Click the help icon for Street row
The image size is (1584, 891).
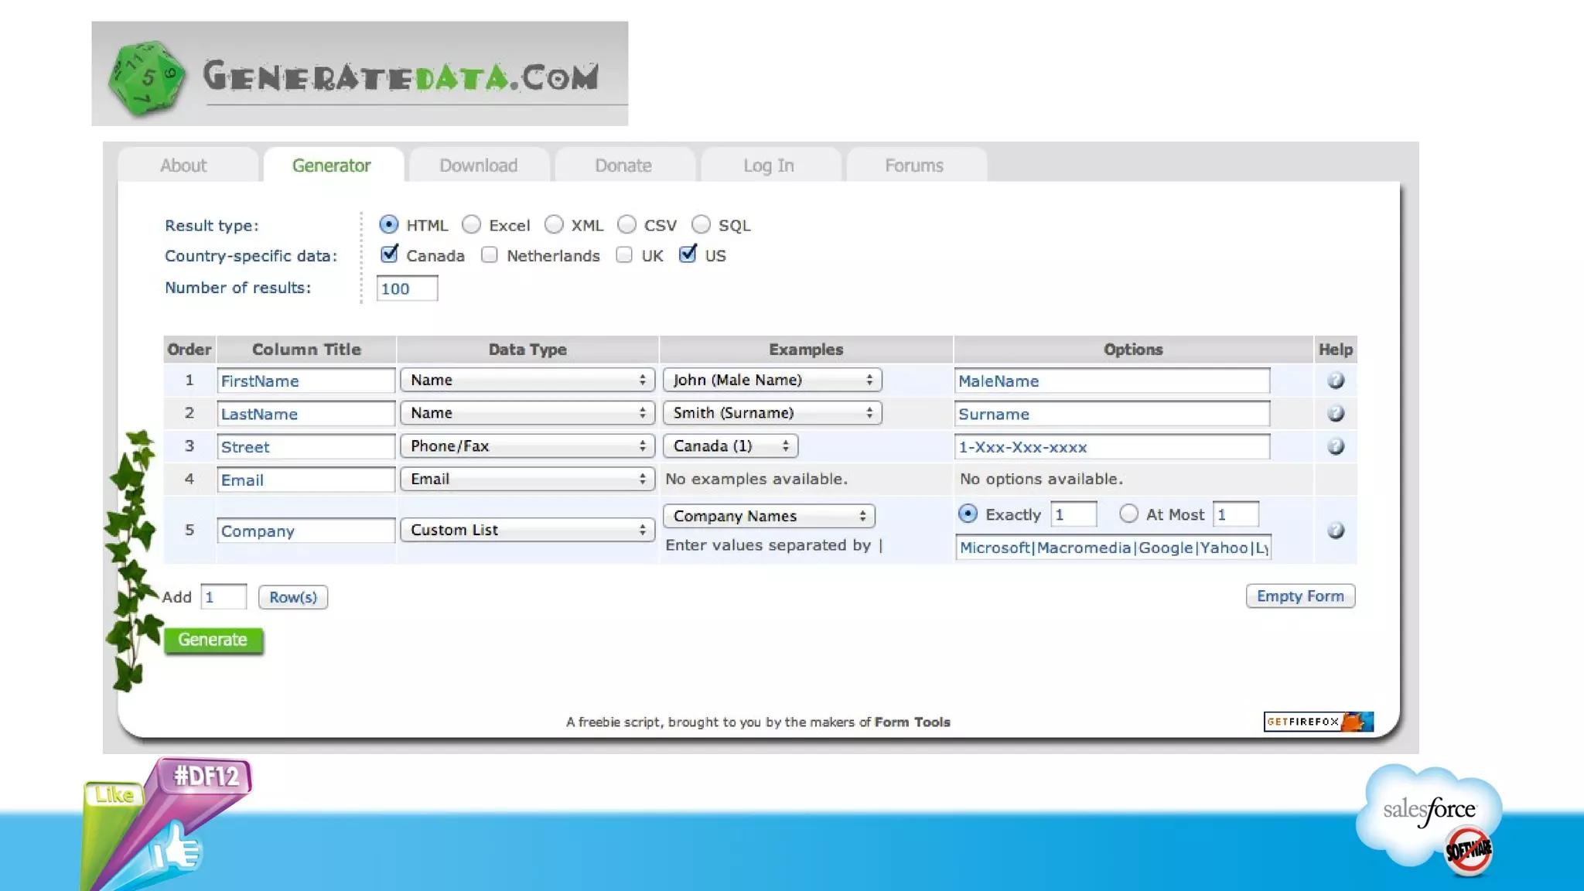coord(1335,446)
